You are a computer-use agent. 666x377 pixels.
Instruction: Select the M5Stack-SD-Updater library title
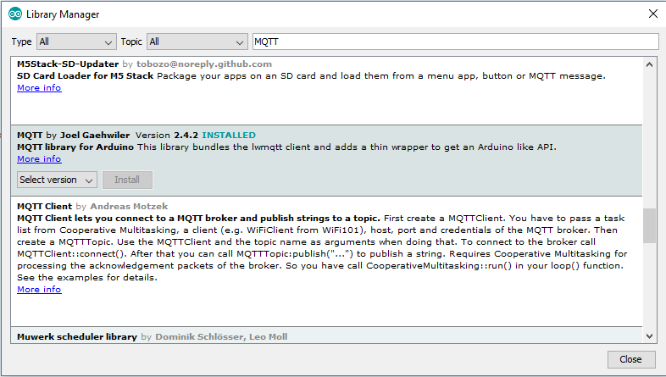[x=68, y=64]
